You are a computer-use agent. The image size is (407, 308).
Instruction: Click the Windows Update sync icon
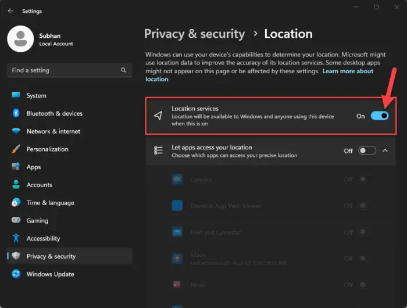pos(16,274)
